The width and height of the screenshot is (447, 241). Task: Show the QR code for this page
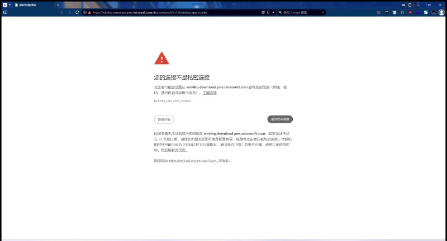(x=263, y=12)
